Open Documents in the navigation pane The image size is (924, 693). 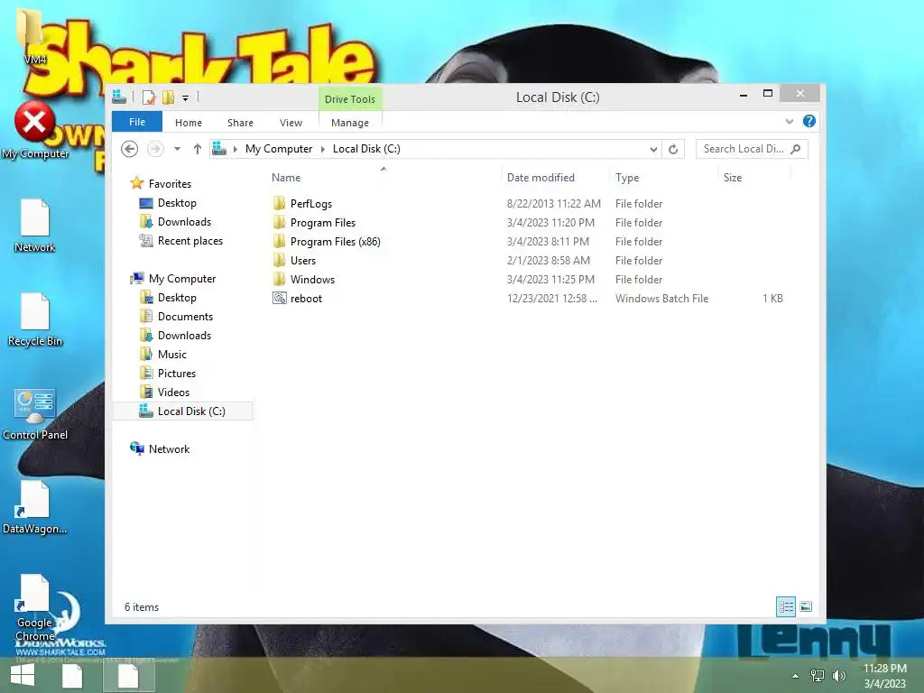click(x=176, y=317)
